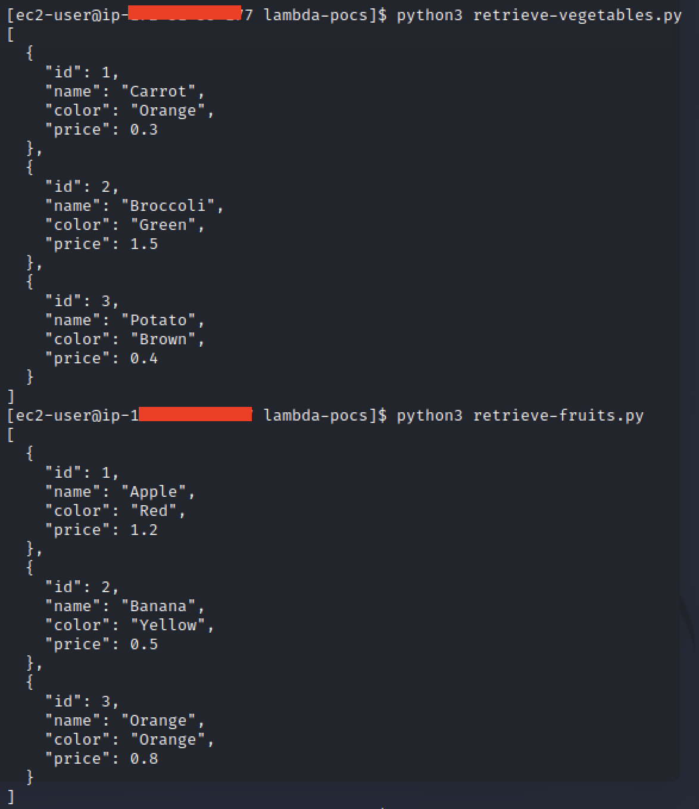The width and height of the screenshot is (699, 809).
Task: Click the price 0.4 value
Action: (x=144, y=358)
